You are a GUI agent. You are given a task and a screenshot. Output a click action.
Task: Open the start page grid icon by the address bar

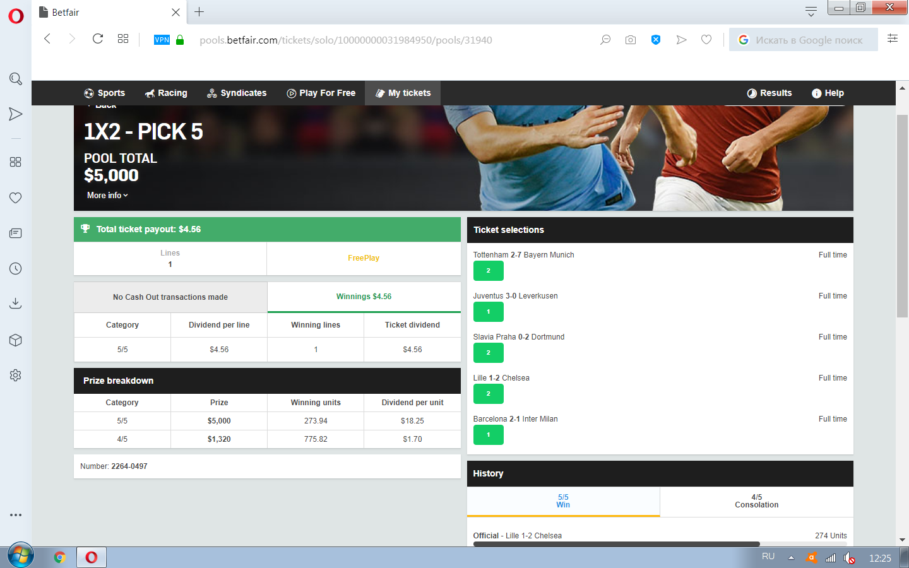[123, 39]
